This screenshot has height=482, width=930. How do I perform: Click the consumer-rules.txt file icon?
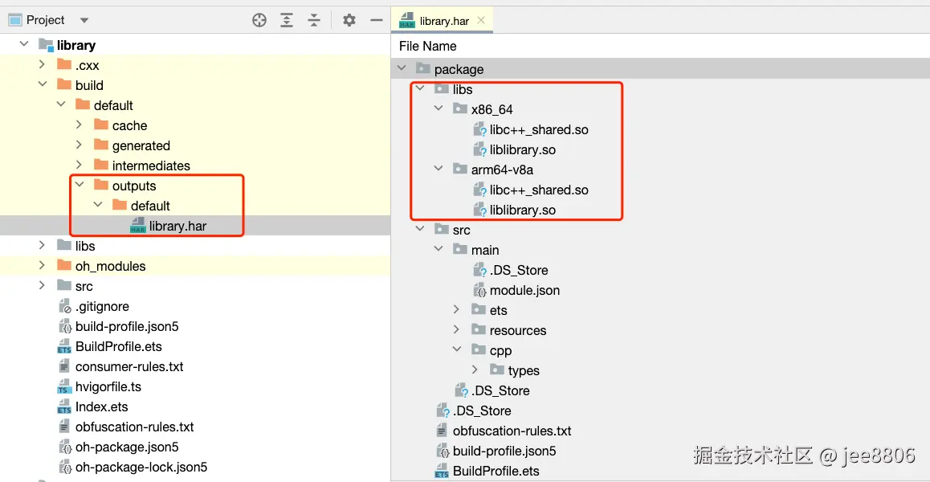click(x=64, y=367)
